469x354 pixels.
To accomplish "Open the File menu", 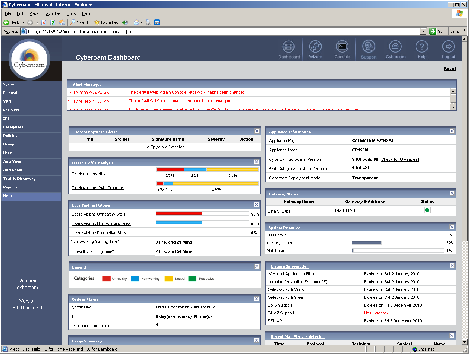I will click(x=8, y=13).
